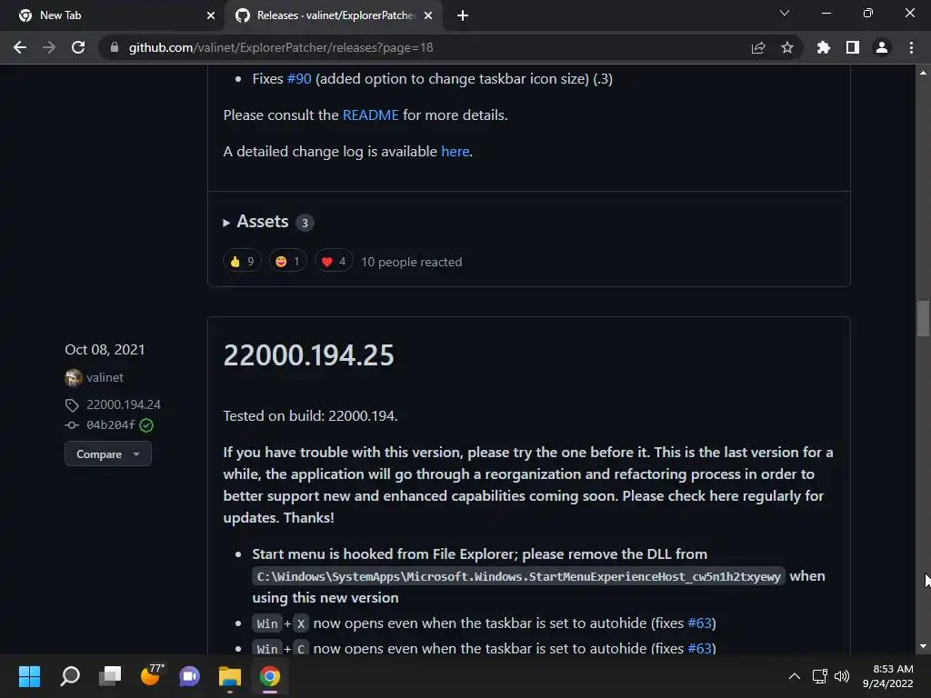Share this page from address bar
The image size is (931, 698).
758,47
